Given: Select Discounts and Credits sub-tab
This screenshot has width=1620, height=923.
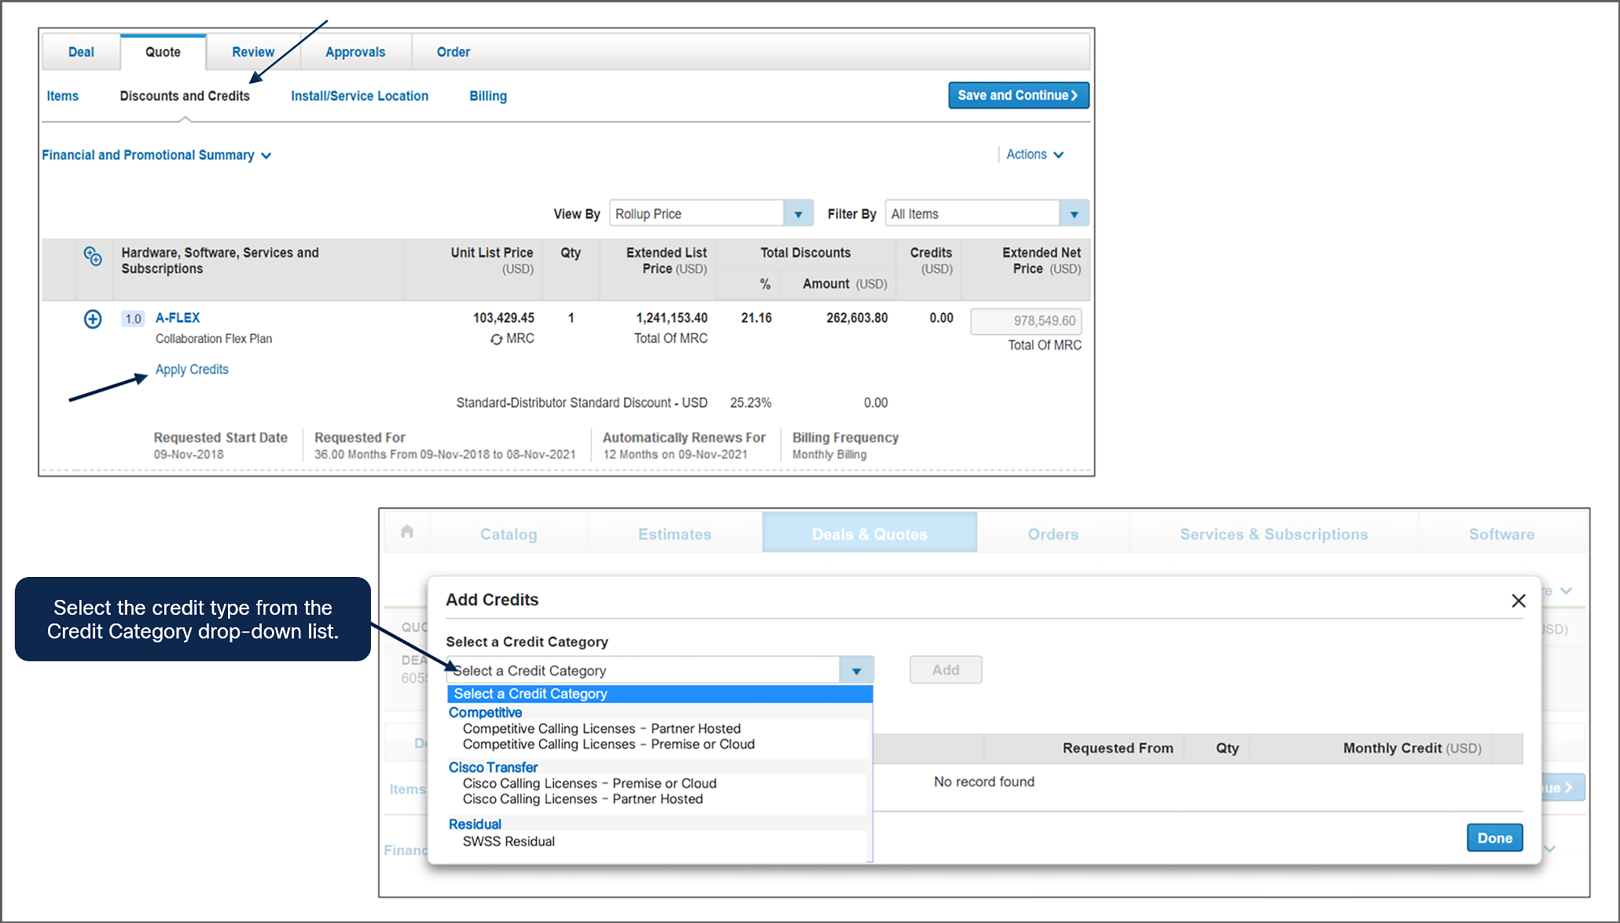Looking at the screenshot, I should coord(185,95).
